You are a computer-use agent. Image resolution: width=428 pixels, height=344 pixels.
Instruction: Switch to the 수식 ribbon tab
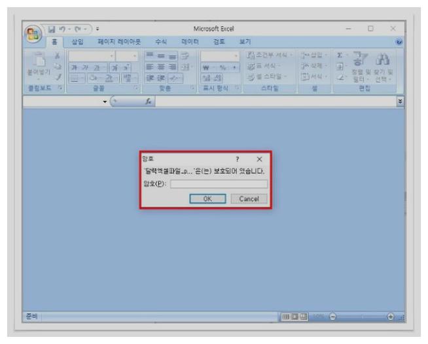[x=161, y=42]
